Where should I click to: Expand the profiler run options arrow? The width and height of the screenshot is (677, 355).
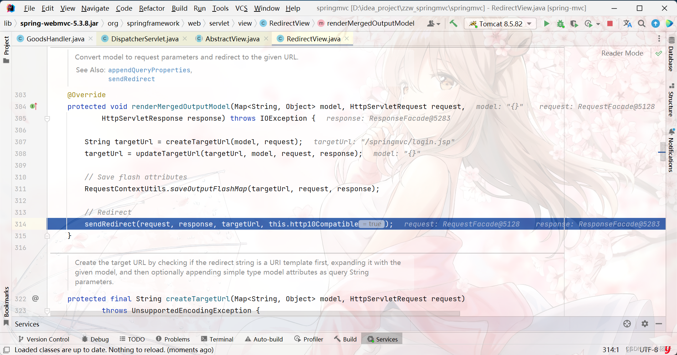coord(598,24)
